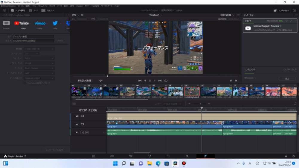Jump to last frame with skip-forward control
299x168 pixels.
click(160, 81)
